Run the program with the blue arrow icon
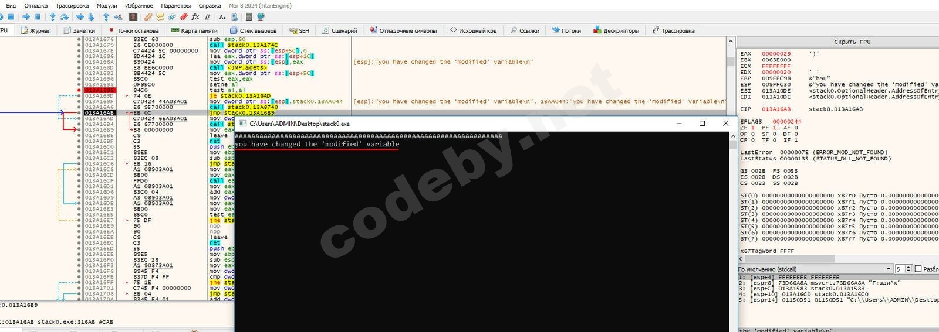The width and height of the screenshot is (939, 332). 26,17
